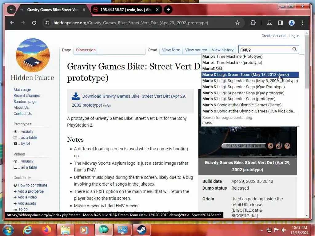Go to a Random page
Image resolution: width=315 pixels, height=236 pixels.
25,101
